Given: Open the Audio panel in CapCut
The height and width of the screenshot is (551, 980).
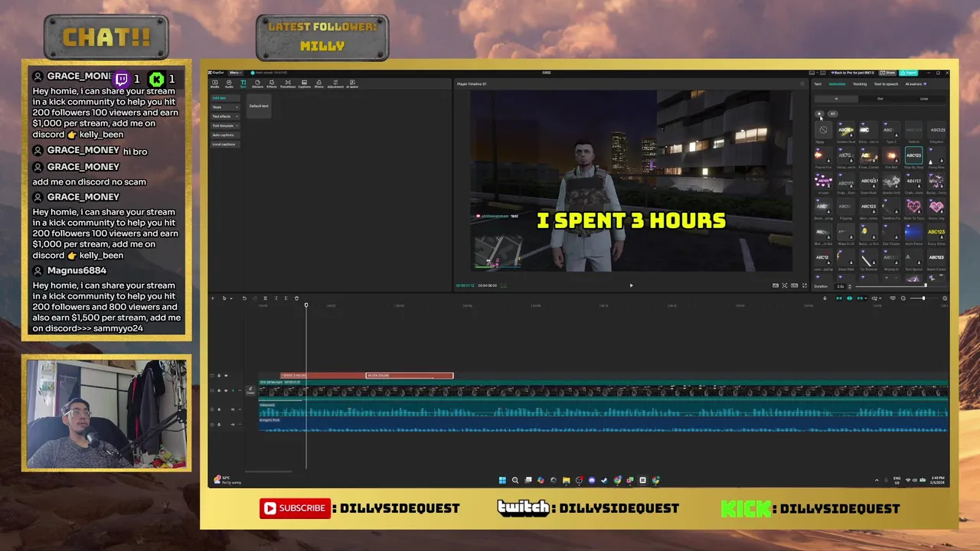Looking at the screenshot, I should pyautogui.click(x=229, y=84).
